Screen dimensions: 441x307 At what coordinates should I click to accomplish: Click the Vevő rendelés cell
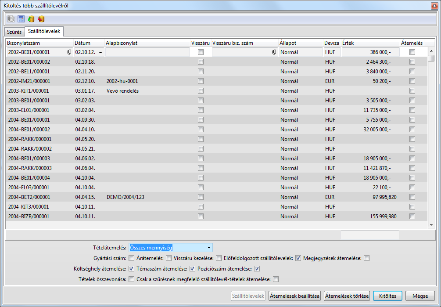(122, 91)
